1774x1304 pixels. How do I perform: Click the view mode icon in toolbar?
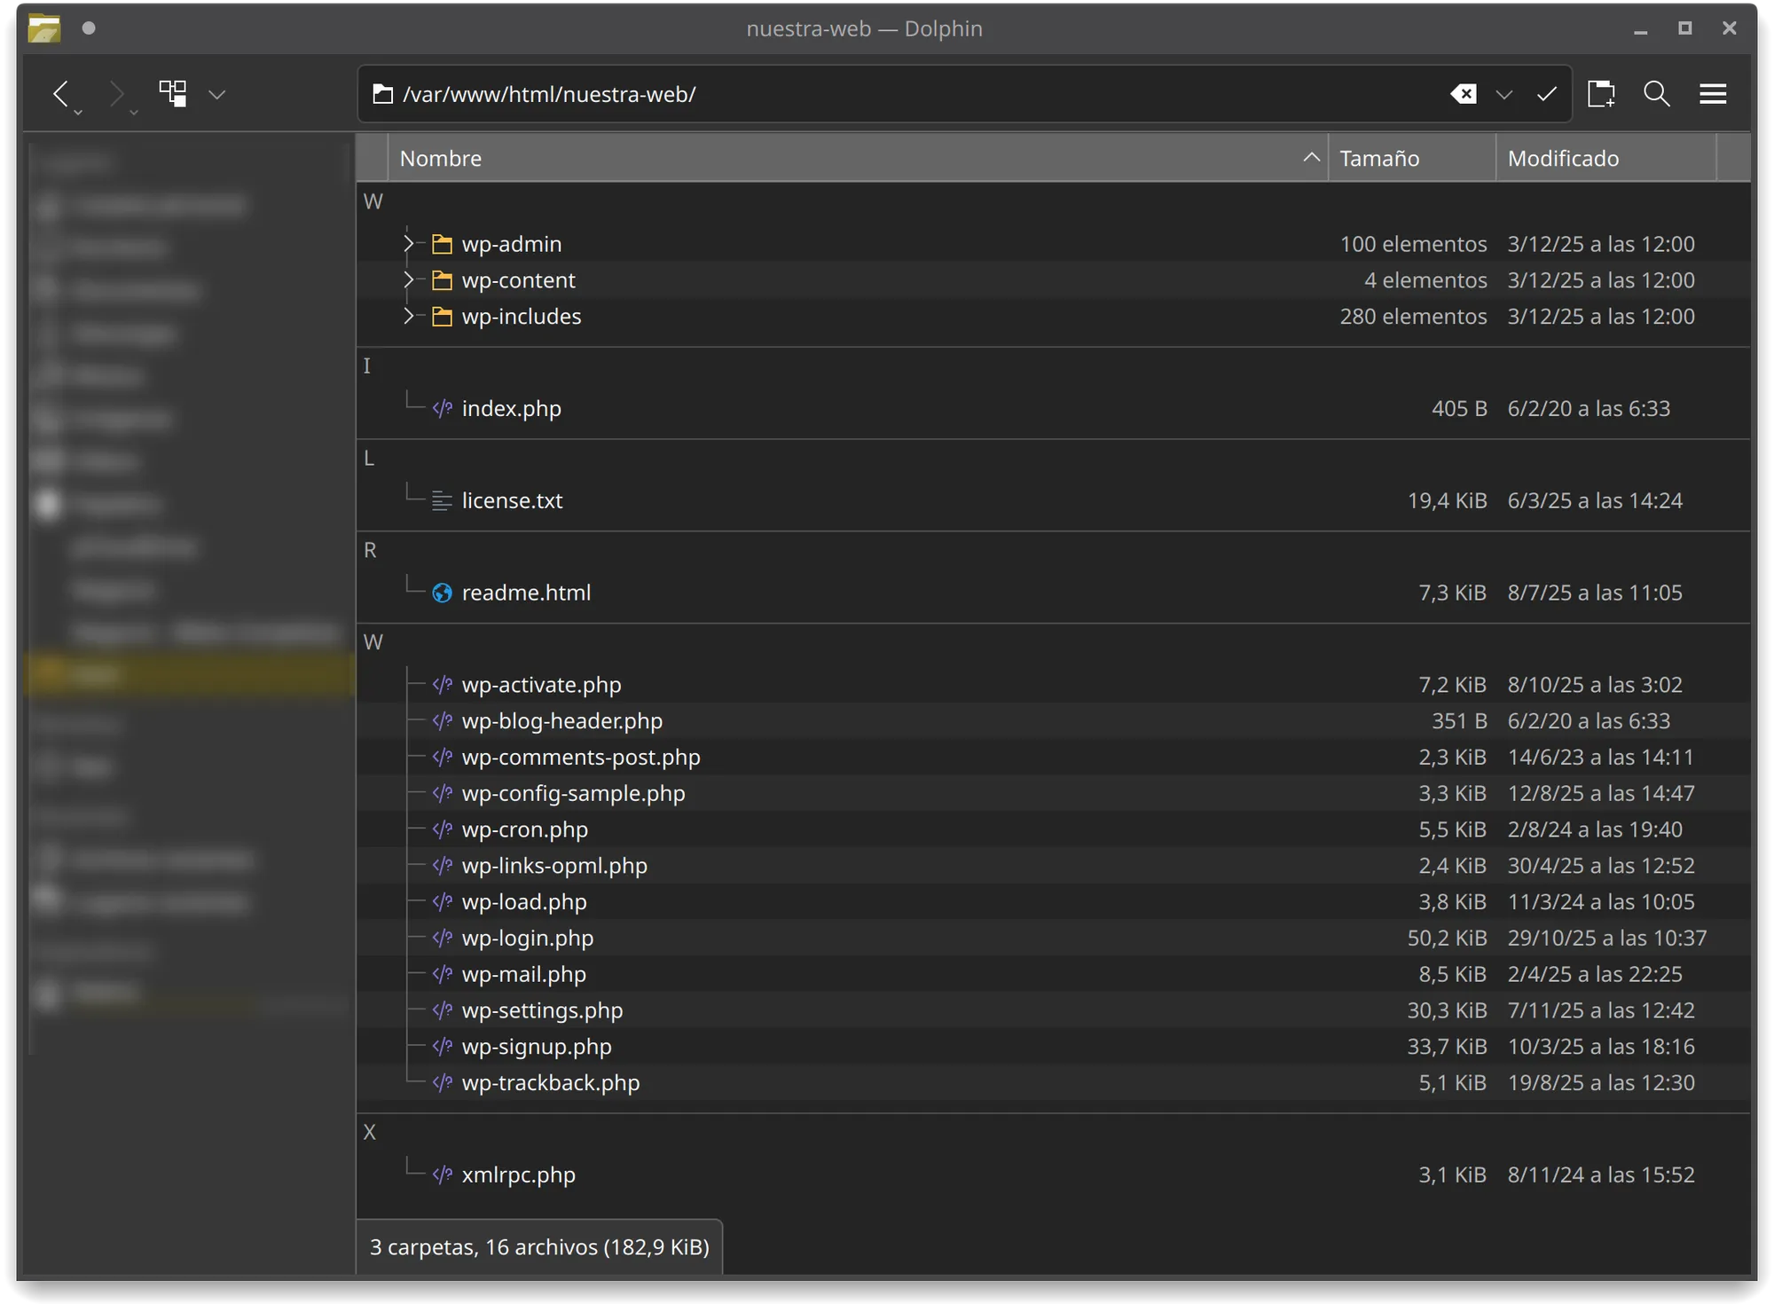[173, 94]
